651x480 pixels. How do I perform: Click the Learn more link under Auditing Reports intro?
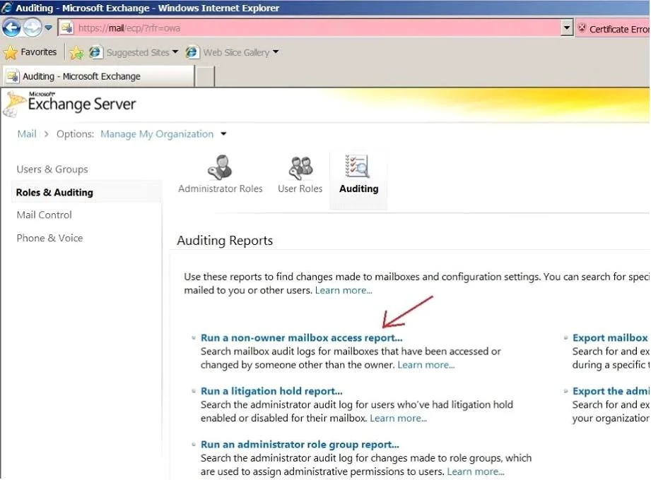[344, 291]
